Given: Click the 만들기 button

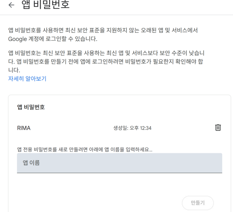Looking at the screenshot, I should 198,203.
